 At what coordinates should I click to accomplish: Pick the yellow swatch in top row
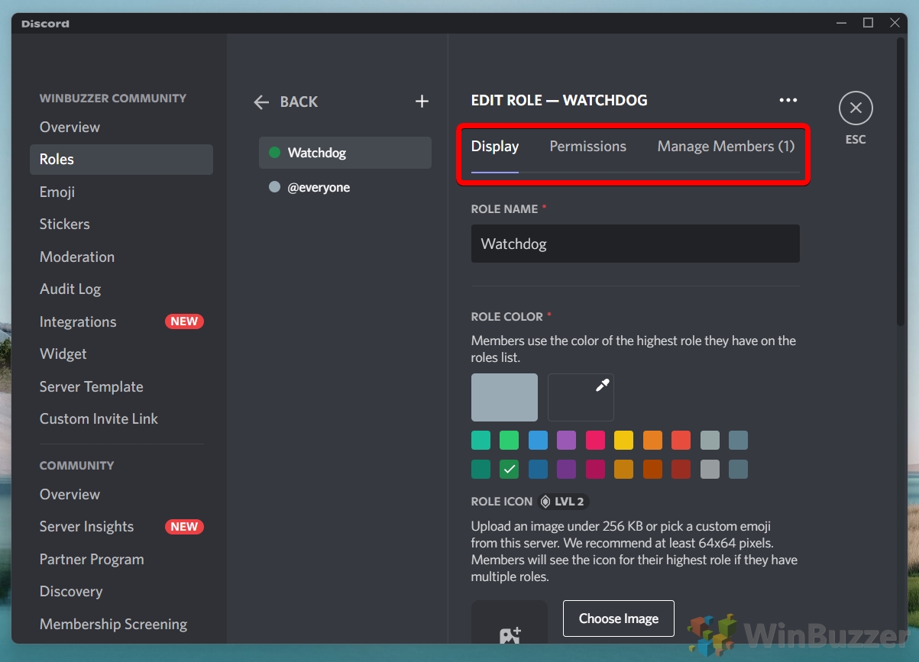coord(624,441)
